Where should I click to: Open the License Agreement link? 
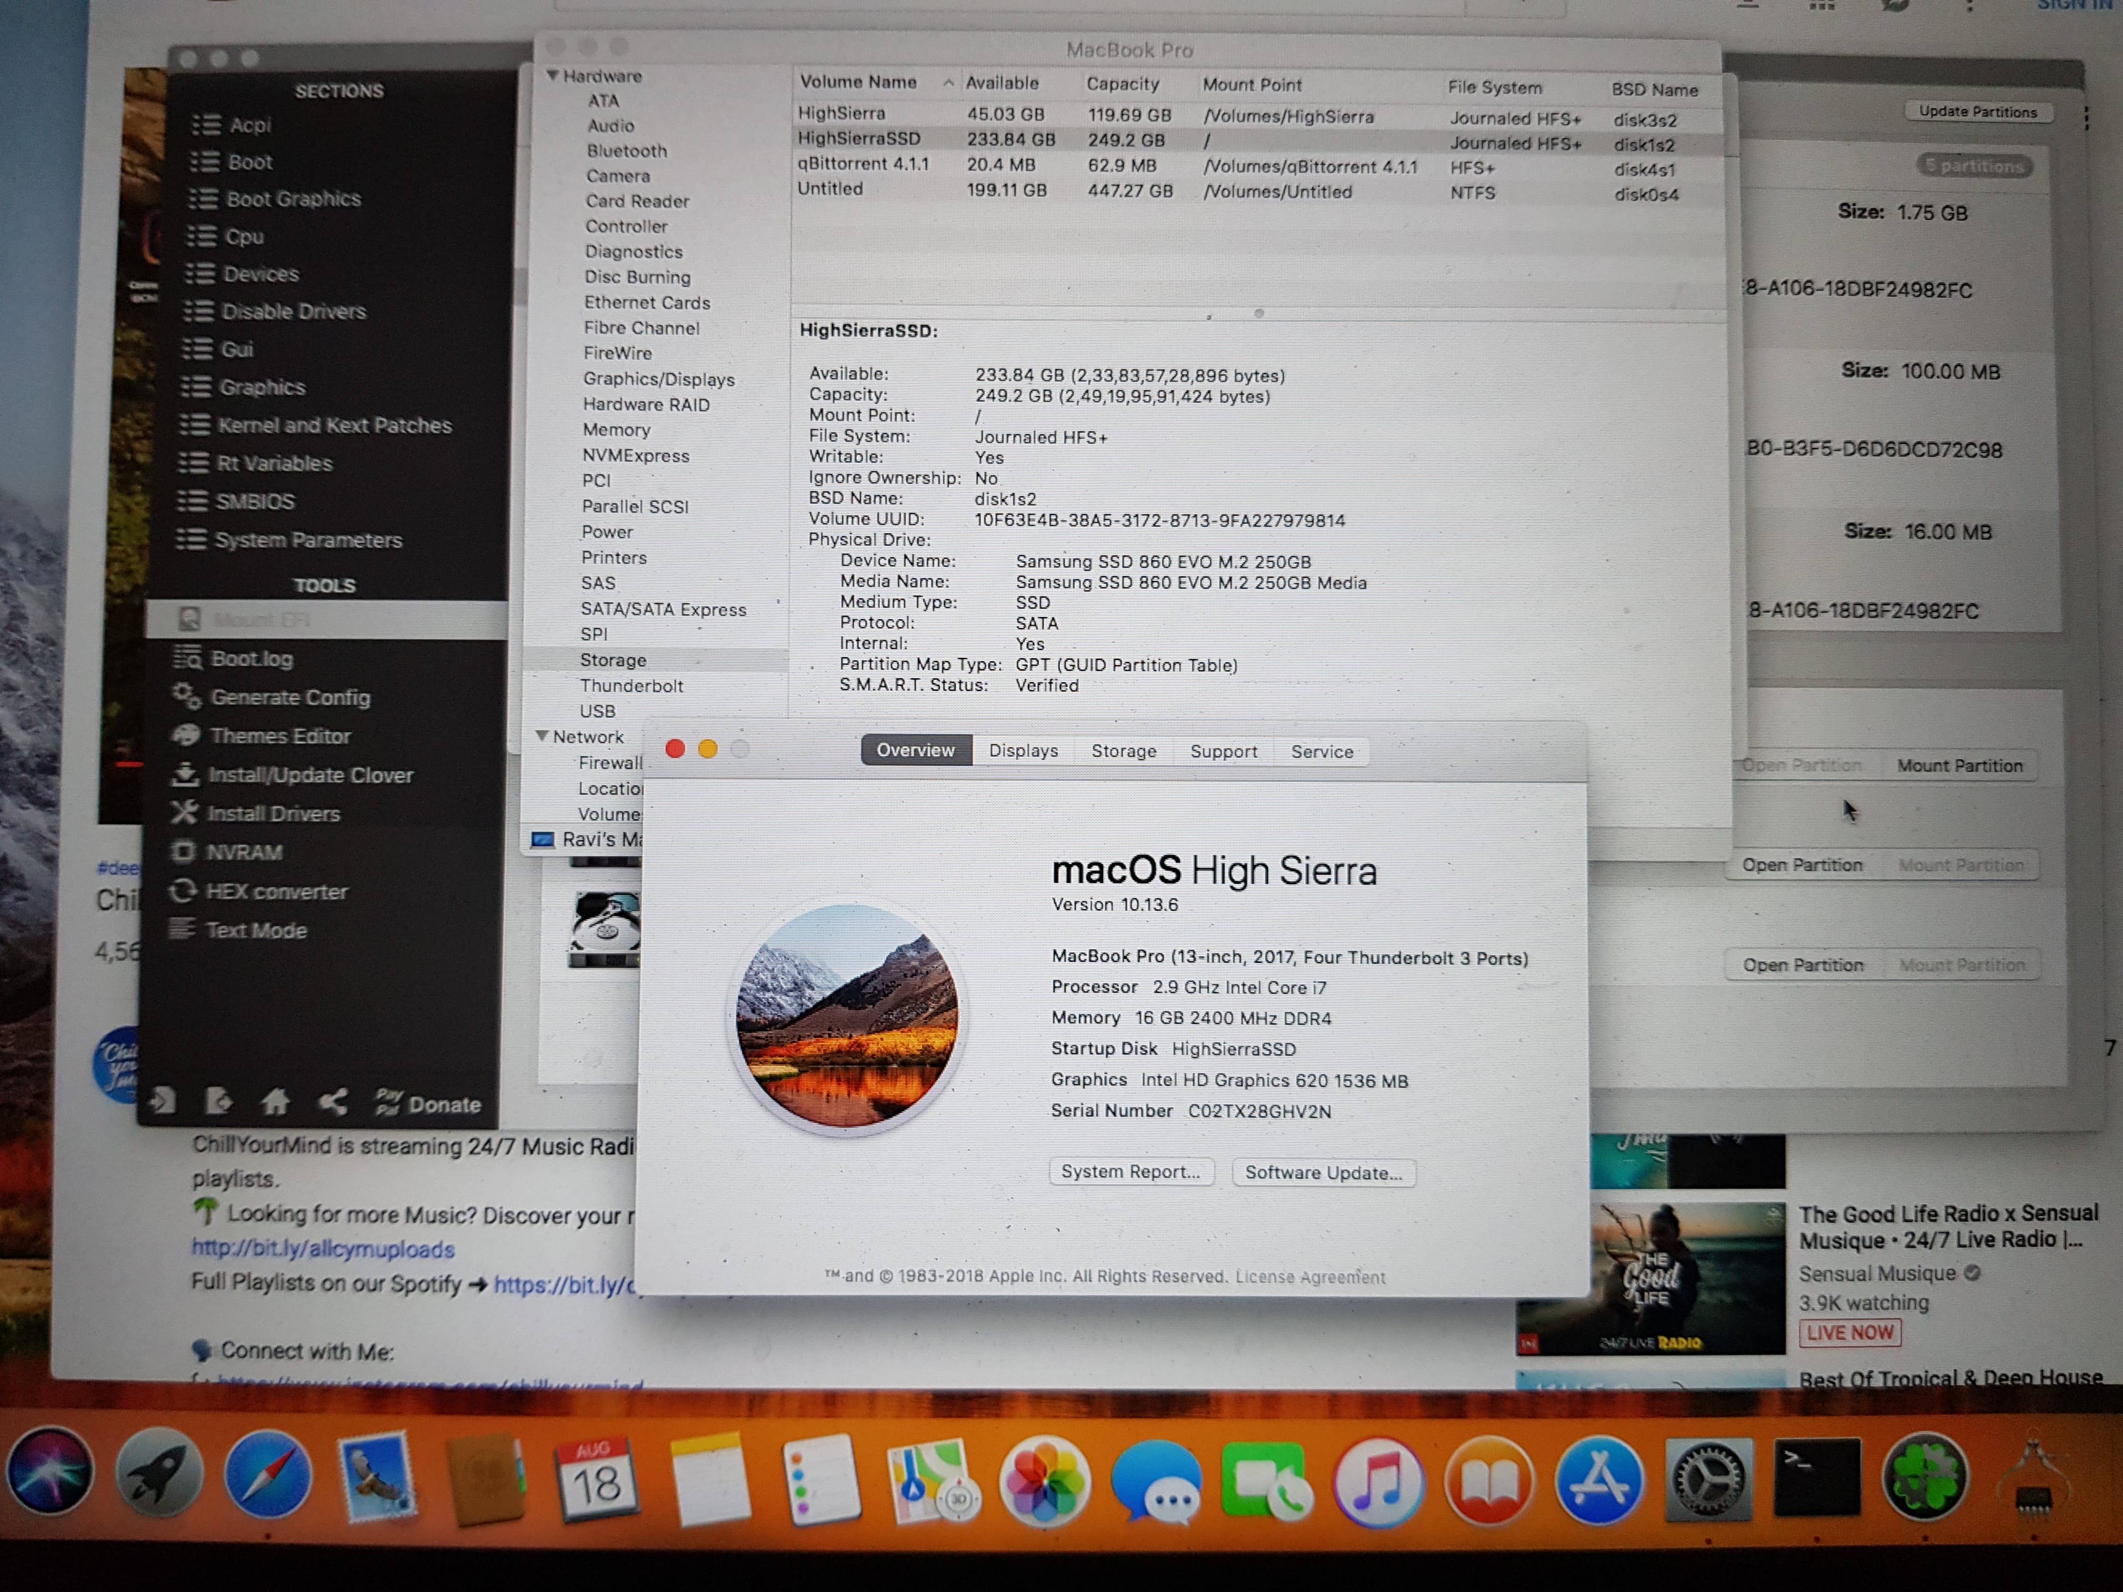[x=1310, y=1277]
